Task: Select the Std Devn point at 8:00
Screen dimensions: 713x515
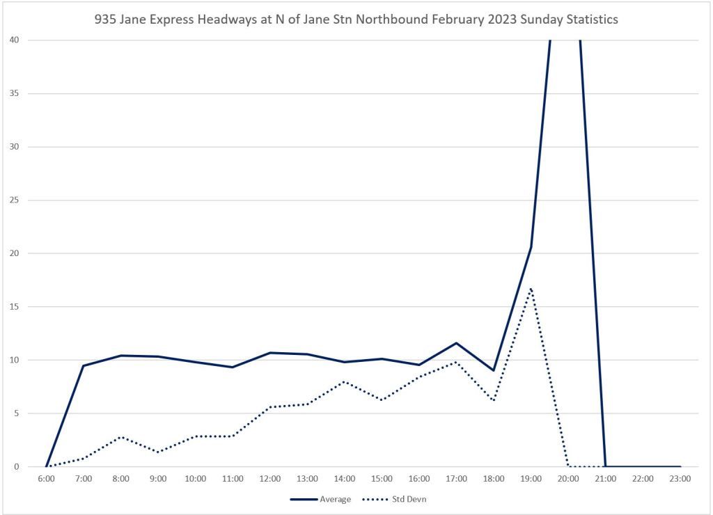Action: pyautogui.click(x=121, y=437)
